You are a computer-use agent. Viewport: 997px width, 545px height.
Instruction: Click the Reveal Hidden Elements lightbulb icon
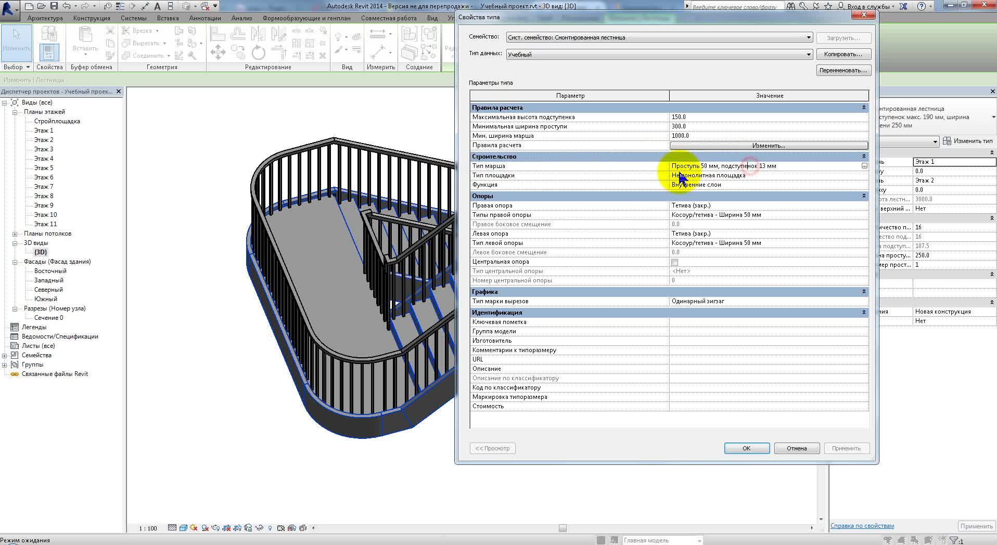point(270,528)
